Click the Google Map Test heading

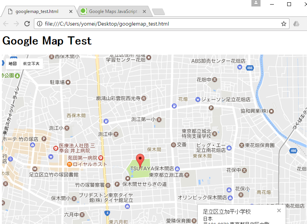47,41
